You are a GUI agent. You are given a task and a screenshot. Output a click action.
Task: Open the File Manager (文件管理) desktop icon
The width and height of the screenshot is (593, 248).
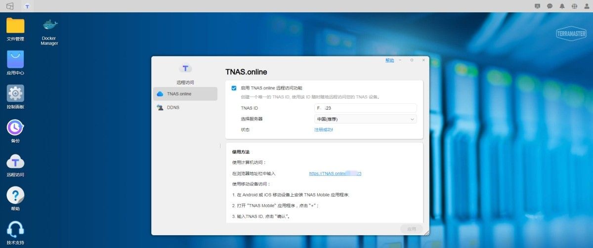coord(15,26)
